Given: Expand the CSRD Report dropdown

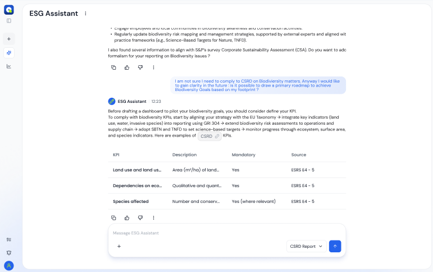Looking at the screenshot, I should click(306, 246).
